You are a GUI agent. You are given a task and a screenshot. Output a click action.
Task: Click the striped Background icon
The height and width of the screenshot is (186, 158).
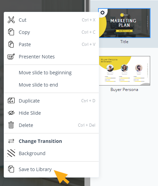click(x=11, y=153)
